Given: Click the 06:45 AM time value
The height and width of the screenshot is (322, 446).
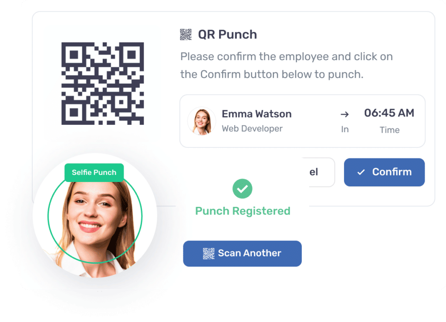Looking at the screenshot, I should pos(389,113).
